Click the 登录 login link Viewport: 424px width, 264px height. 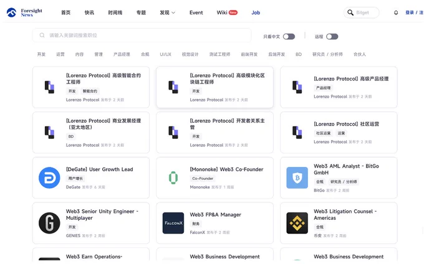410,12
